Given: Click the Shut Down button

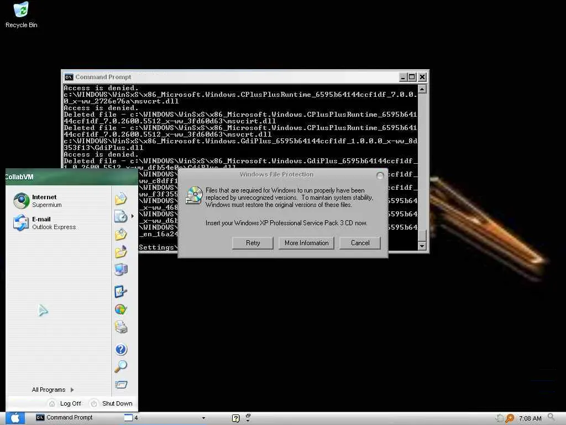Looking at the screenshot, I should 112,403.
